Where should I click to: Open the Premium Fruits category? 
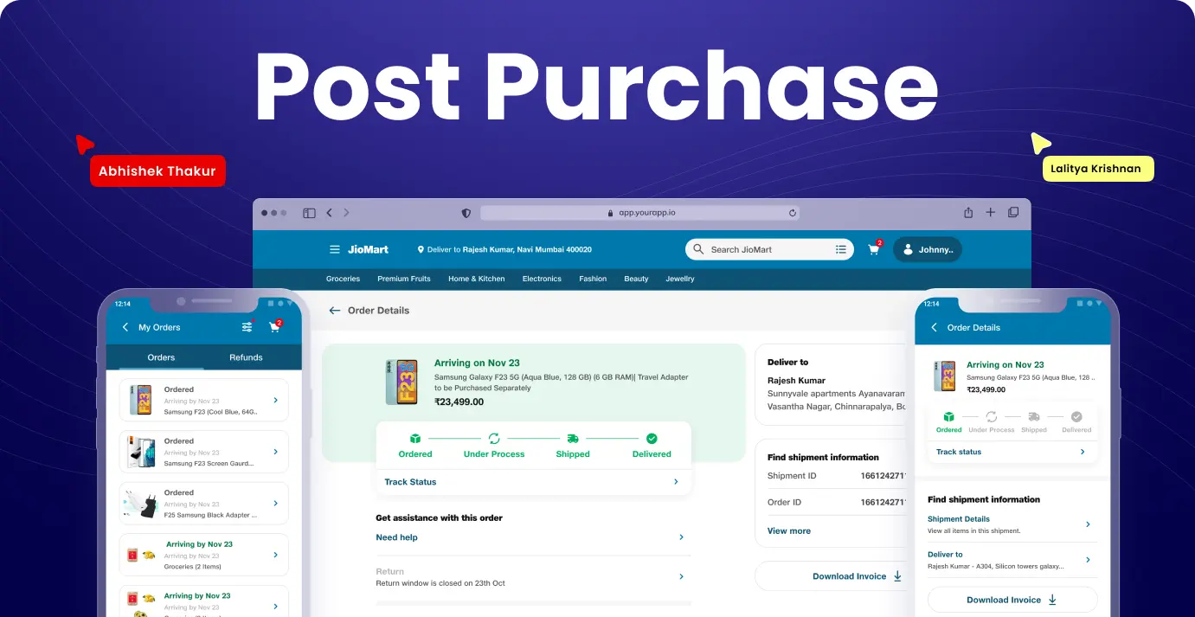point(403,279)
